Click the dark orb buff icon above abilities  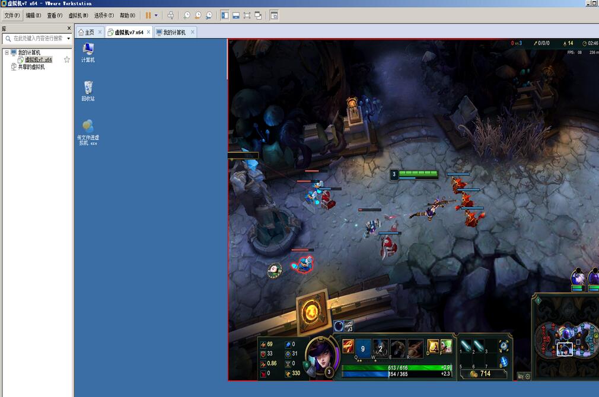tap(339, 326)
